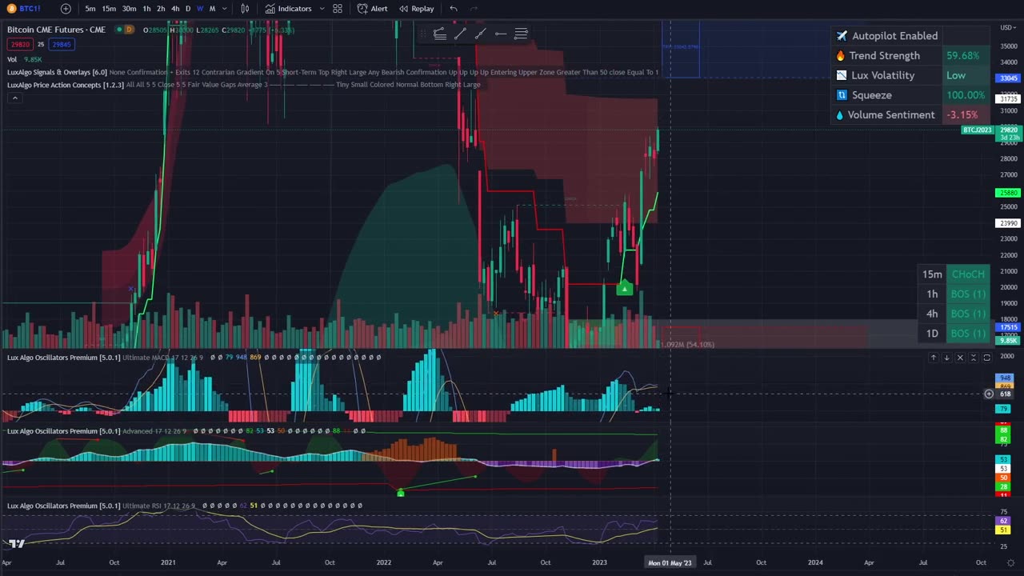Open the BTC1! symbol search
Screen dimensions: 1024x576
click(x=24, y=9)
